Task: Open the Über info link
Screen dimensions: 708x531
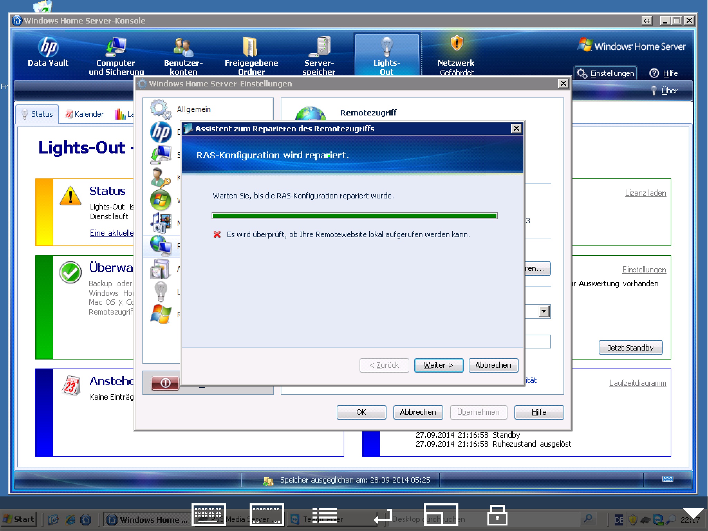Action: tap(664, 91)
